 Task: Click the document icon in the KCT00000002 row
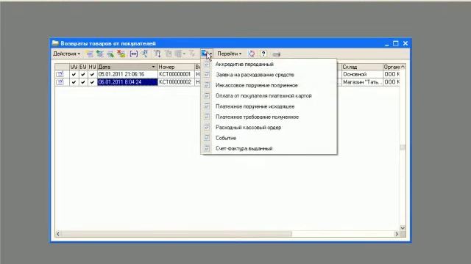(60, 81)
